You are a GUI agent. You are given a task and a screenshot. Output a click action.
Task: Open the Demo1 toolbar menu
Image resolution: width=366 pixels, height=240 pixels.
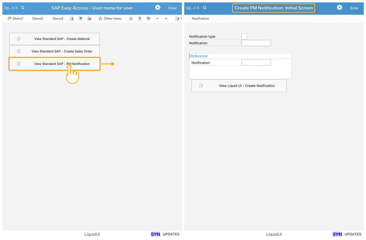pos(15,19)
